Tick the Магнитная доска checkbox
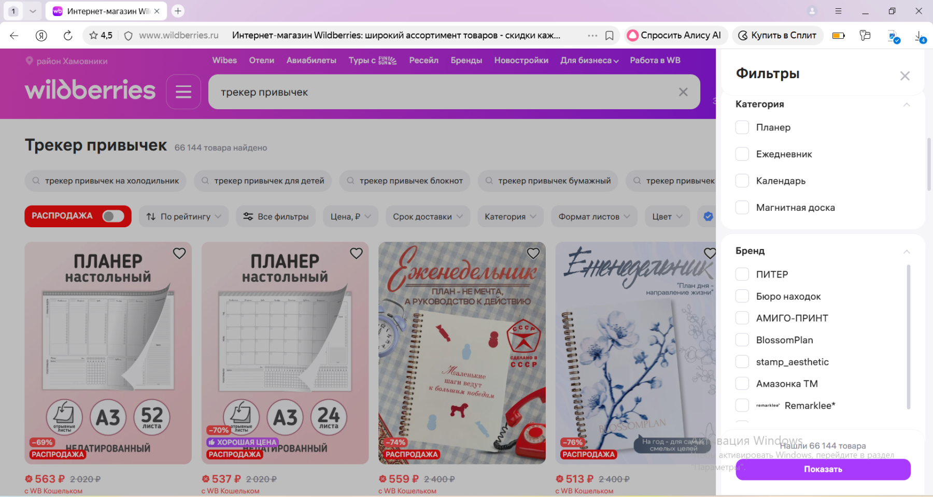Image resolution: width=933 pixels, height=497 pixels. click(742, 208)
